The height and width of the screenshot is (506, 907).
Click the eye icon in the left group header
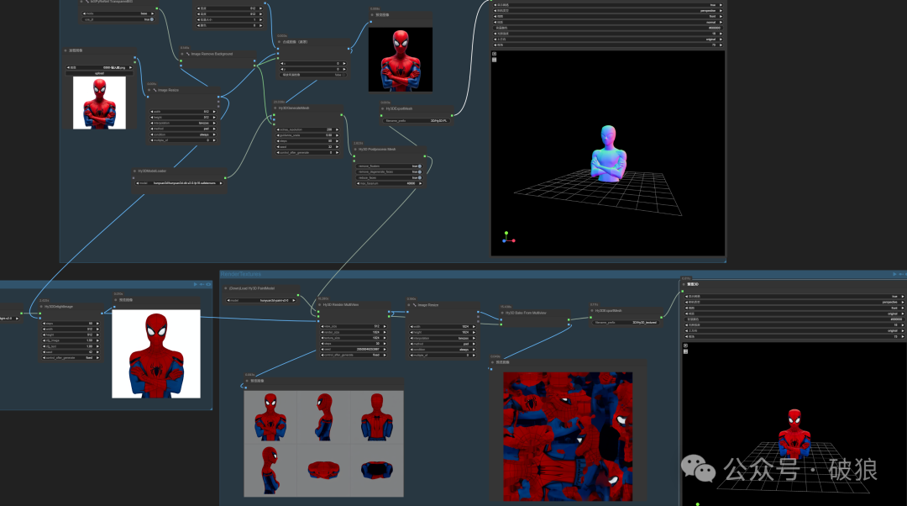click(x=208, y=284)
